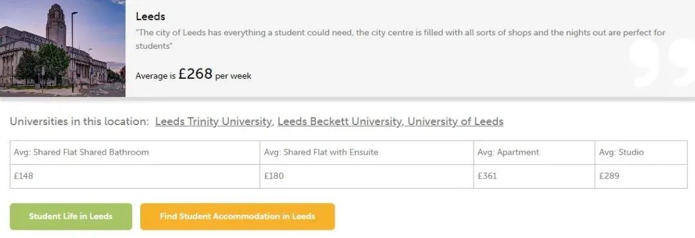Open the Leeds Beckett University link
Image resolution: width=695 pixels, height=238 pixels.
340,121
